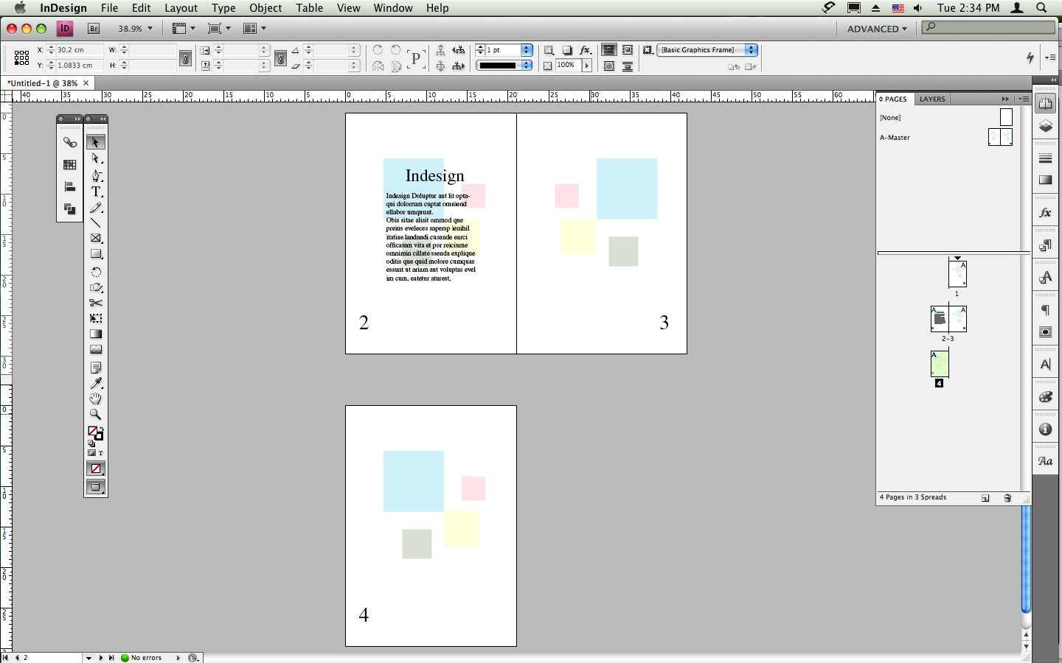This screenshot has height=663, width=1062.
Task: Delete selected page with trash icon
Action: (x=1007, y=498)
